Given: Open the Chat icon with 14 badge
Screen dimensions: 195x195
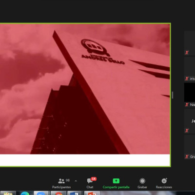Looking at the screenshot, I should click(90, 181).
